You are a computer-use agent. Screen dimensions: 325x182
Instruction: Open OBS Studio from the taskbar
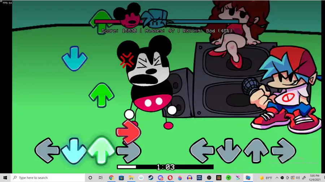[209, 178]
